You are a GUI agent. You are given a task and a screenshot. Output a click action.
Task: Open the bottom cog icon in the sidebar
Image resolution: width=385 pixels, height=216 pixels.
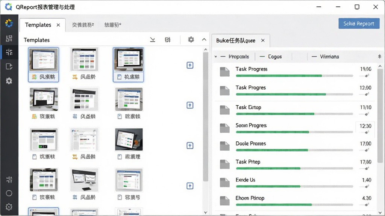(9, 207)
